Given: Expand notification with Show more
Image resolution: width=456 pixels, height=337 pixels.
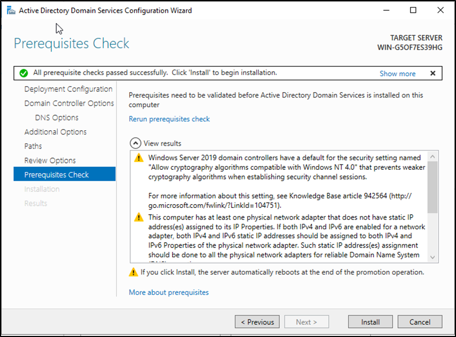Looking at the screenshot, I should [397, 73].
